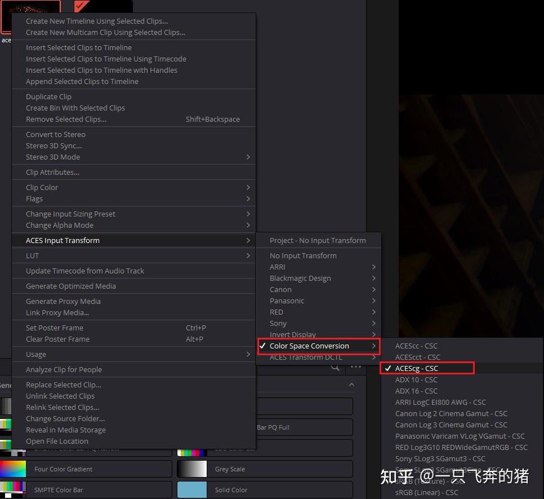Expand the Sony input transform submenu
This screenshot has height=499, width=544.
[278, 323]
